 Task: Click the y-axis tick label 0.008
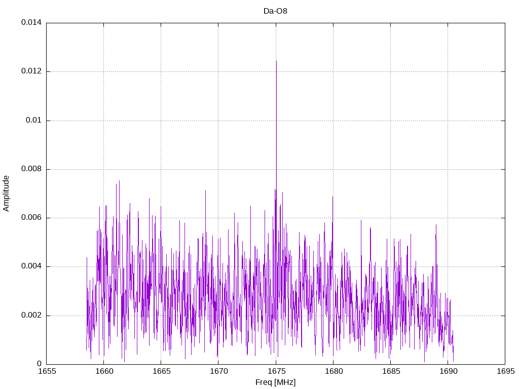(x=31, y=169)
